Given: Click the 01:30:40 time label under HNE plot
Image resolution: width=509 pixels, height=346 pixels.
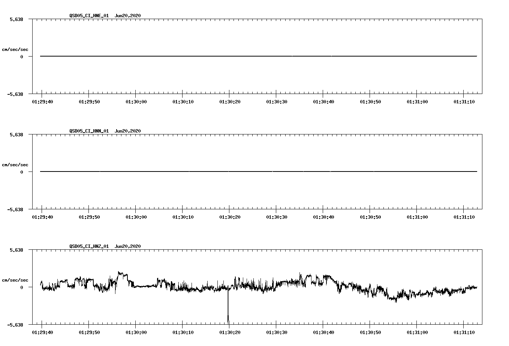Looking at the screenshot, I should 323,101.
